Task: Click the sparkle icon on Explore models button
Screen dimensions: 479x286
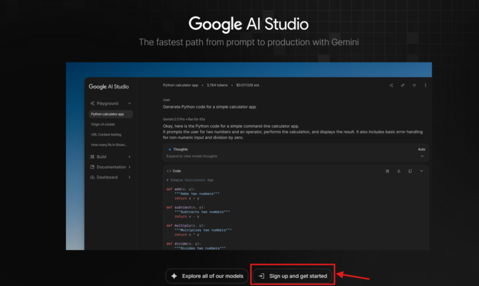Action: pos(174,276)
